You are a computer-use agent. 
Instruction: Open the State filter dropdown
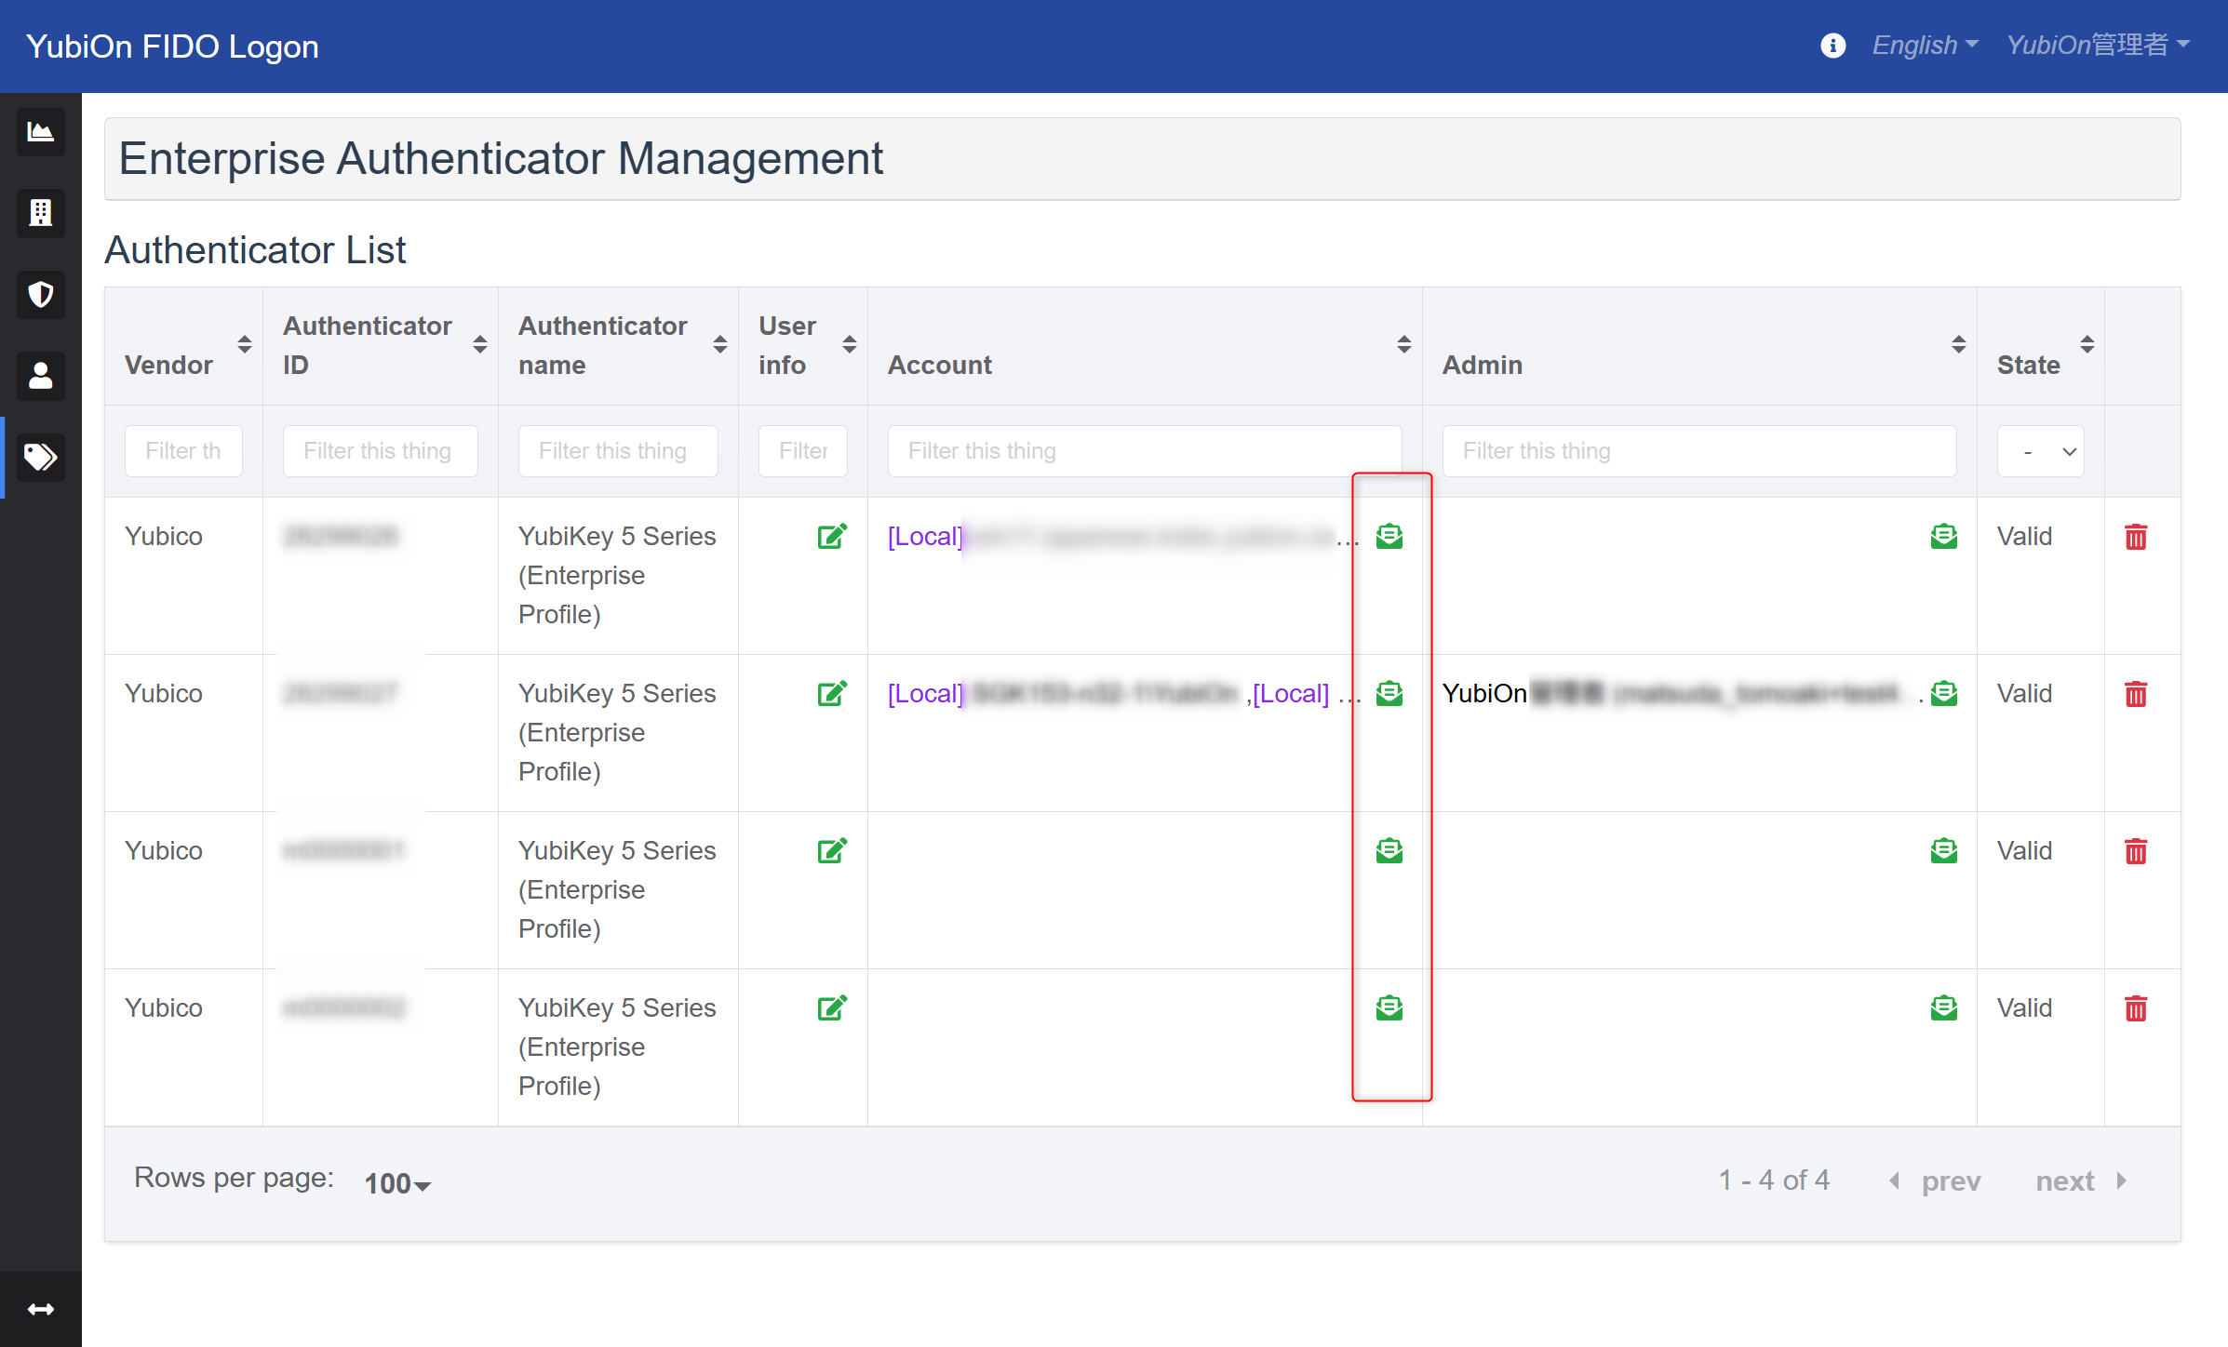pos(2040,451)
